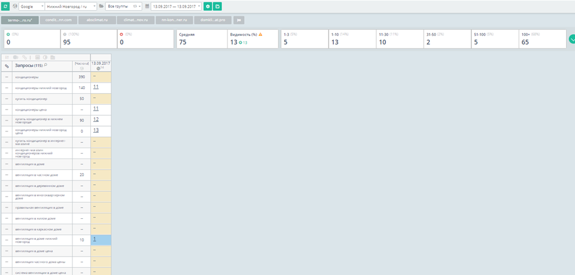Click the red dropped positions card showing 0
Screen dimensions: 575x275
[x=145, y=39]
